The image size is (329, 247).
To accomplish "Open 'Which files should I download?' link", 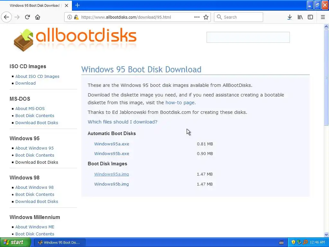I will pos(122,122).
